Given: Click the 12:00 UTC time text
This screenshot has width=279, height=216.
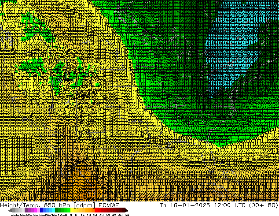Looking at the screenshot, I should [x=231, y=205].
